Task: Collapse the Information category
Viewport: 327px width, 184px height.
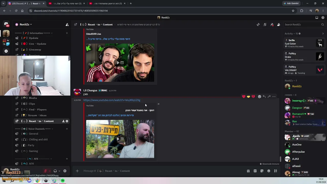Action: [34, 33]
